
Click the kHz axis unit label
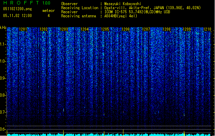click(x=3, y=28)
